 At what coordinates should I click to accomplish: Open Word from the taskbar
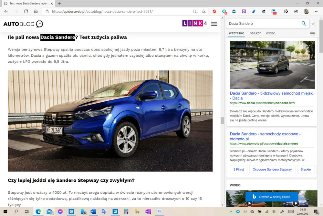tap(93, 211)
